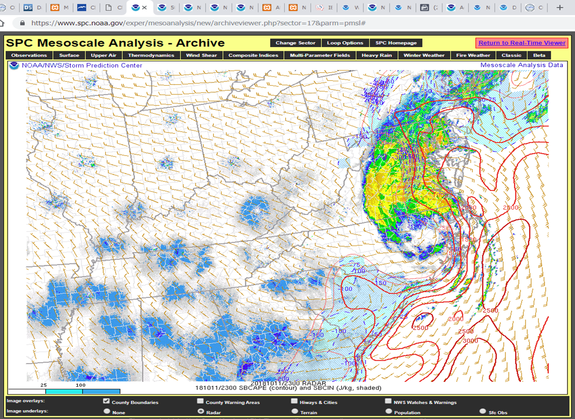Switch to the NOAA tab labeled D
The height and width of the screenshot is (419, 575).
pyautogui.click(x=508, y=7)
